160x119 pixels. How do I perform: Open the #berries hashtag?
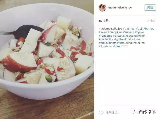(149, 29)
